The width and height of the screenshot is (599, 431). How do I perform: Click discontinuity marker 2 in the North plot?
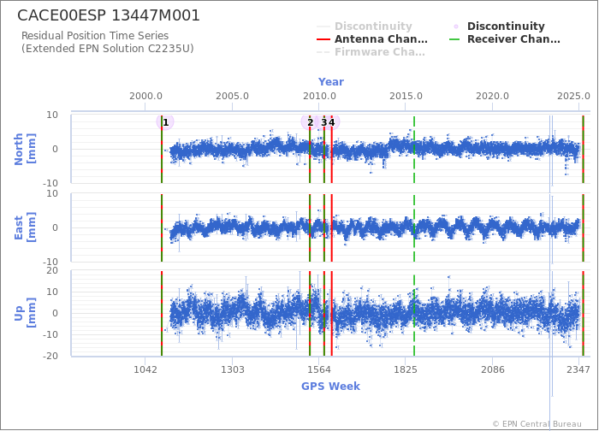[310, 122]
